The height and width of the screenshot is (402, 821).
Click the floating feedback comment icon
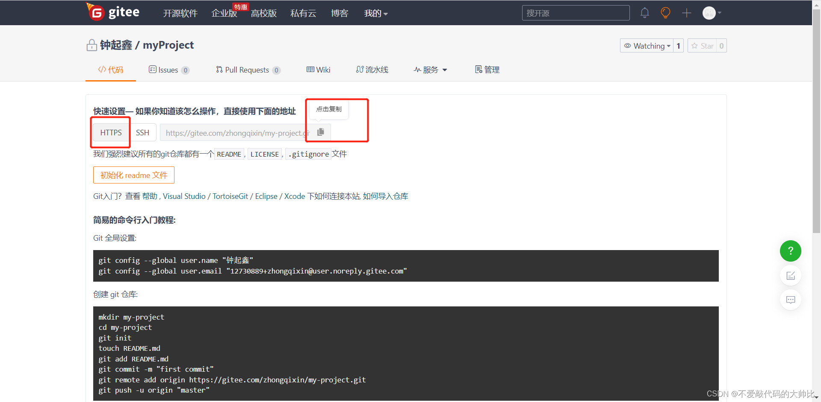(x=790, y=300)
